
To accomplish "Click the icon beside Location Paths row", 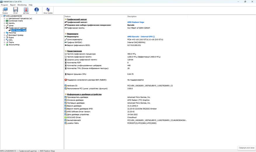I will point(66,123).
